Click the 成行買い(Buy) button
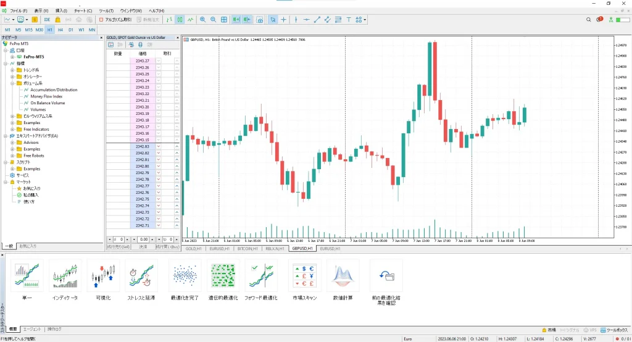 167,246
